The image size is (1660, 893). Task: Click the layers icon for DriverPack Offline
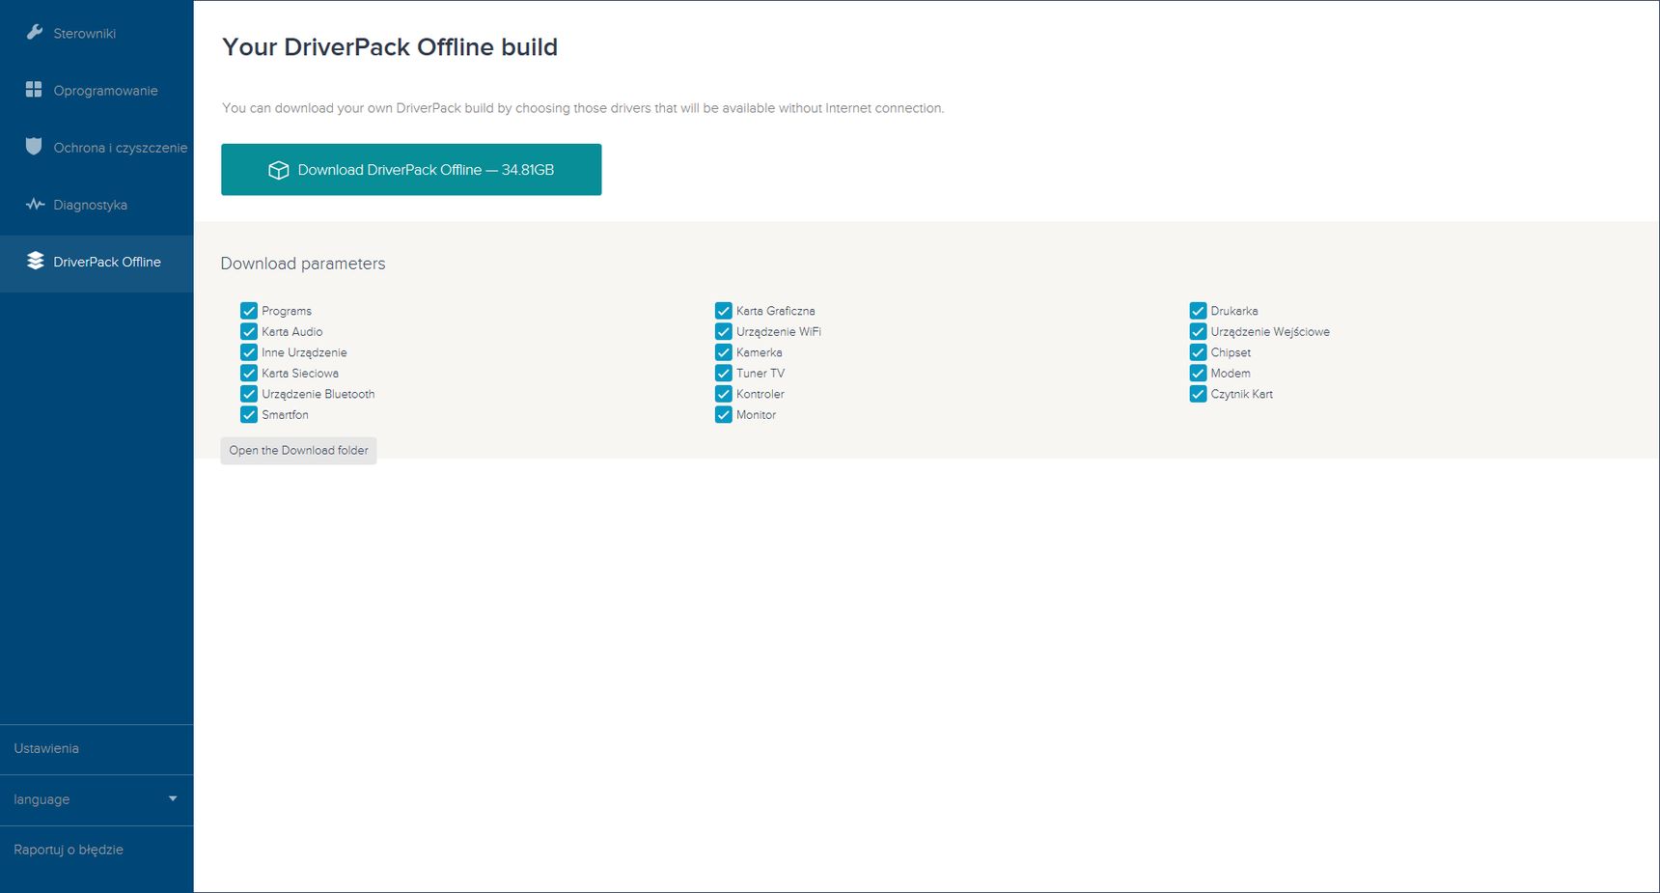pos(35,261)
